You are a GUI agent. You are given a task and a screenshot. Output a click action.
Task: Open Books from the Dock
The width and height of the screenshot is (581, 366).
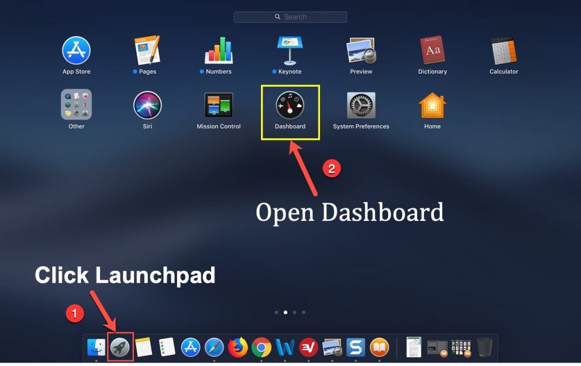click(380, 347)
